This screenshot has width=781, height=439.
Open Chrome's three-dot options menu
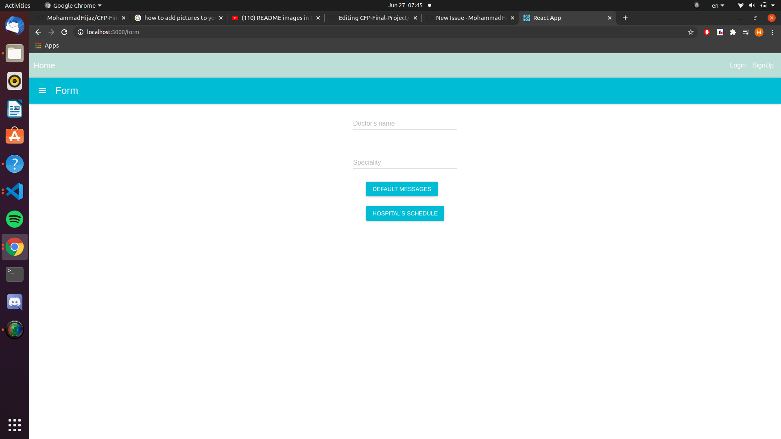[772, 32]
